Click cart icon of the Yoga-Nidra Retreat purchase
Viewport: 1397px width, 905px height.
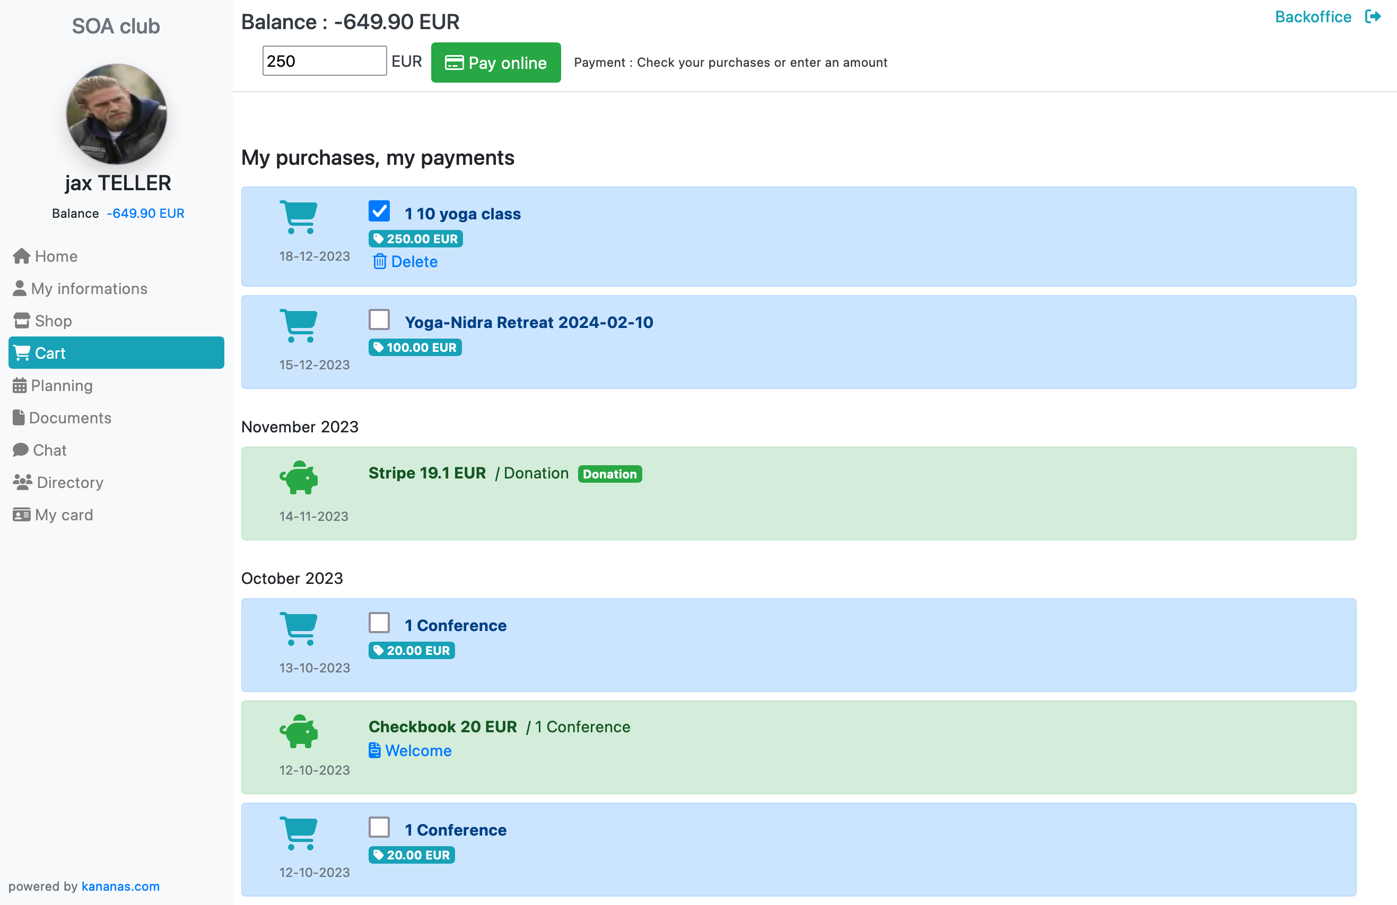pyautogui.click(x=299, y=325)
